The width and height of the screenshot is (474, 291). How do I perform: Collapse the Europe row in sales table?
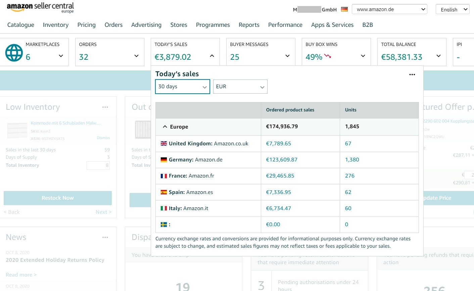pyautogui.click(x=165, y=127)
